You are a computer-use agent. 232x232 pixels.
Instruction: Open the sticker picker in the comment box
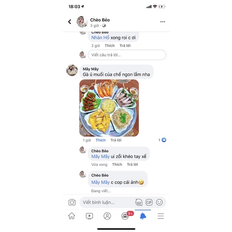[139, 202]
